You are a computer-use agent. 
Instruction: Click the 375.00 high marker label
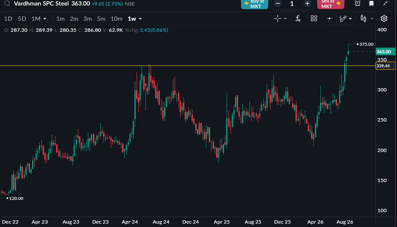(366, 44)
